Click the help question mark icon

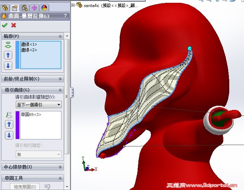point(66,16)
